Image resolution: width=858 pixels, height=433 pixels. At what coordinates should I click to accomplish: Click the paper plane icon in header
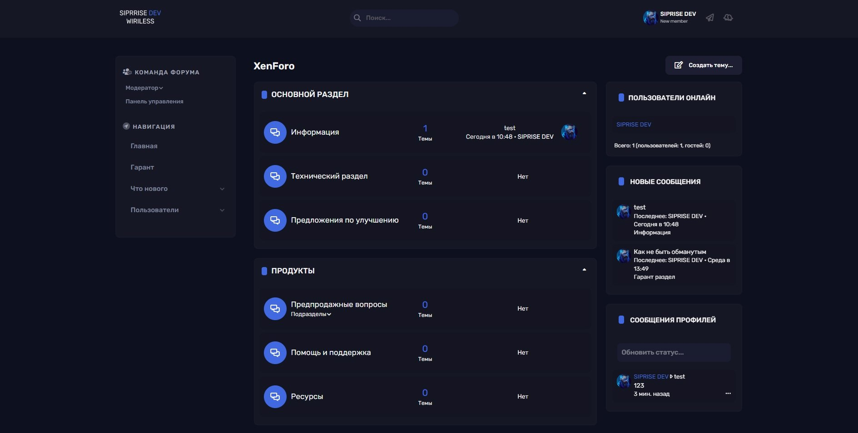pyautogui.click(x=709, y=18)
